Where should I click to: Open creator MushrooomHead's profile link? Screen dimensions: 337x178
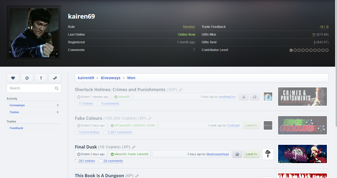coord(218,154)
